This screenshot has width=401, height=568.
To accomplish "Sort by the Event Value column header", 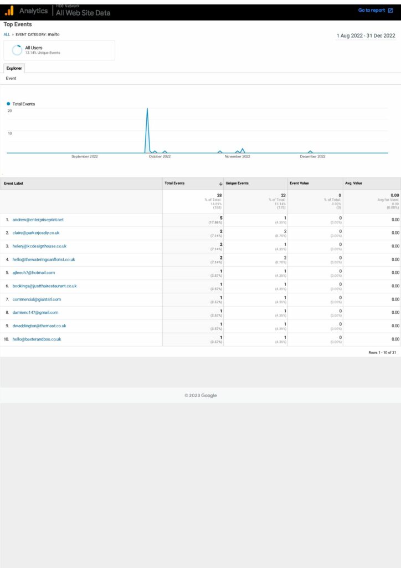I will 300,183.
